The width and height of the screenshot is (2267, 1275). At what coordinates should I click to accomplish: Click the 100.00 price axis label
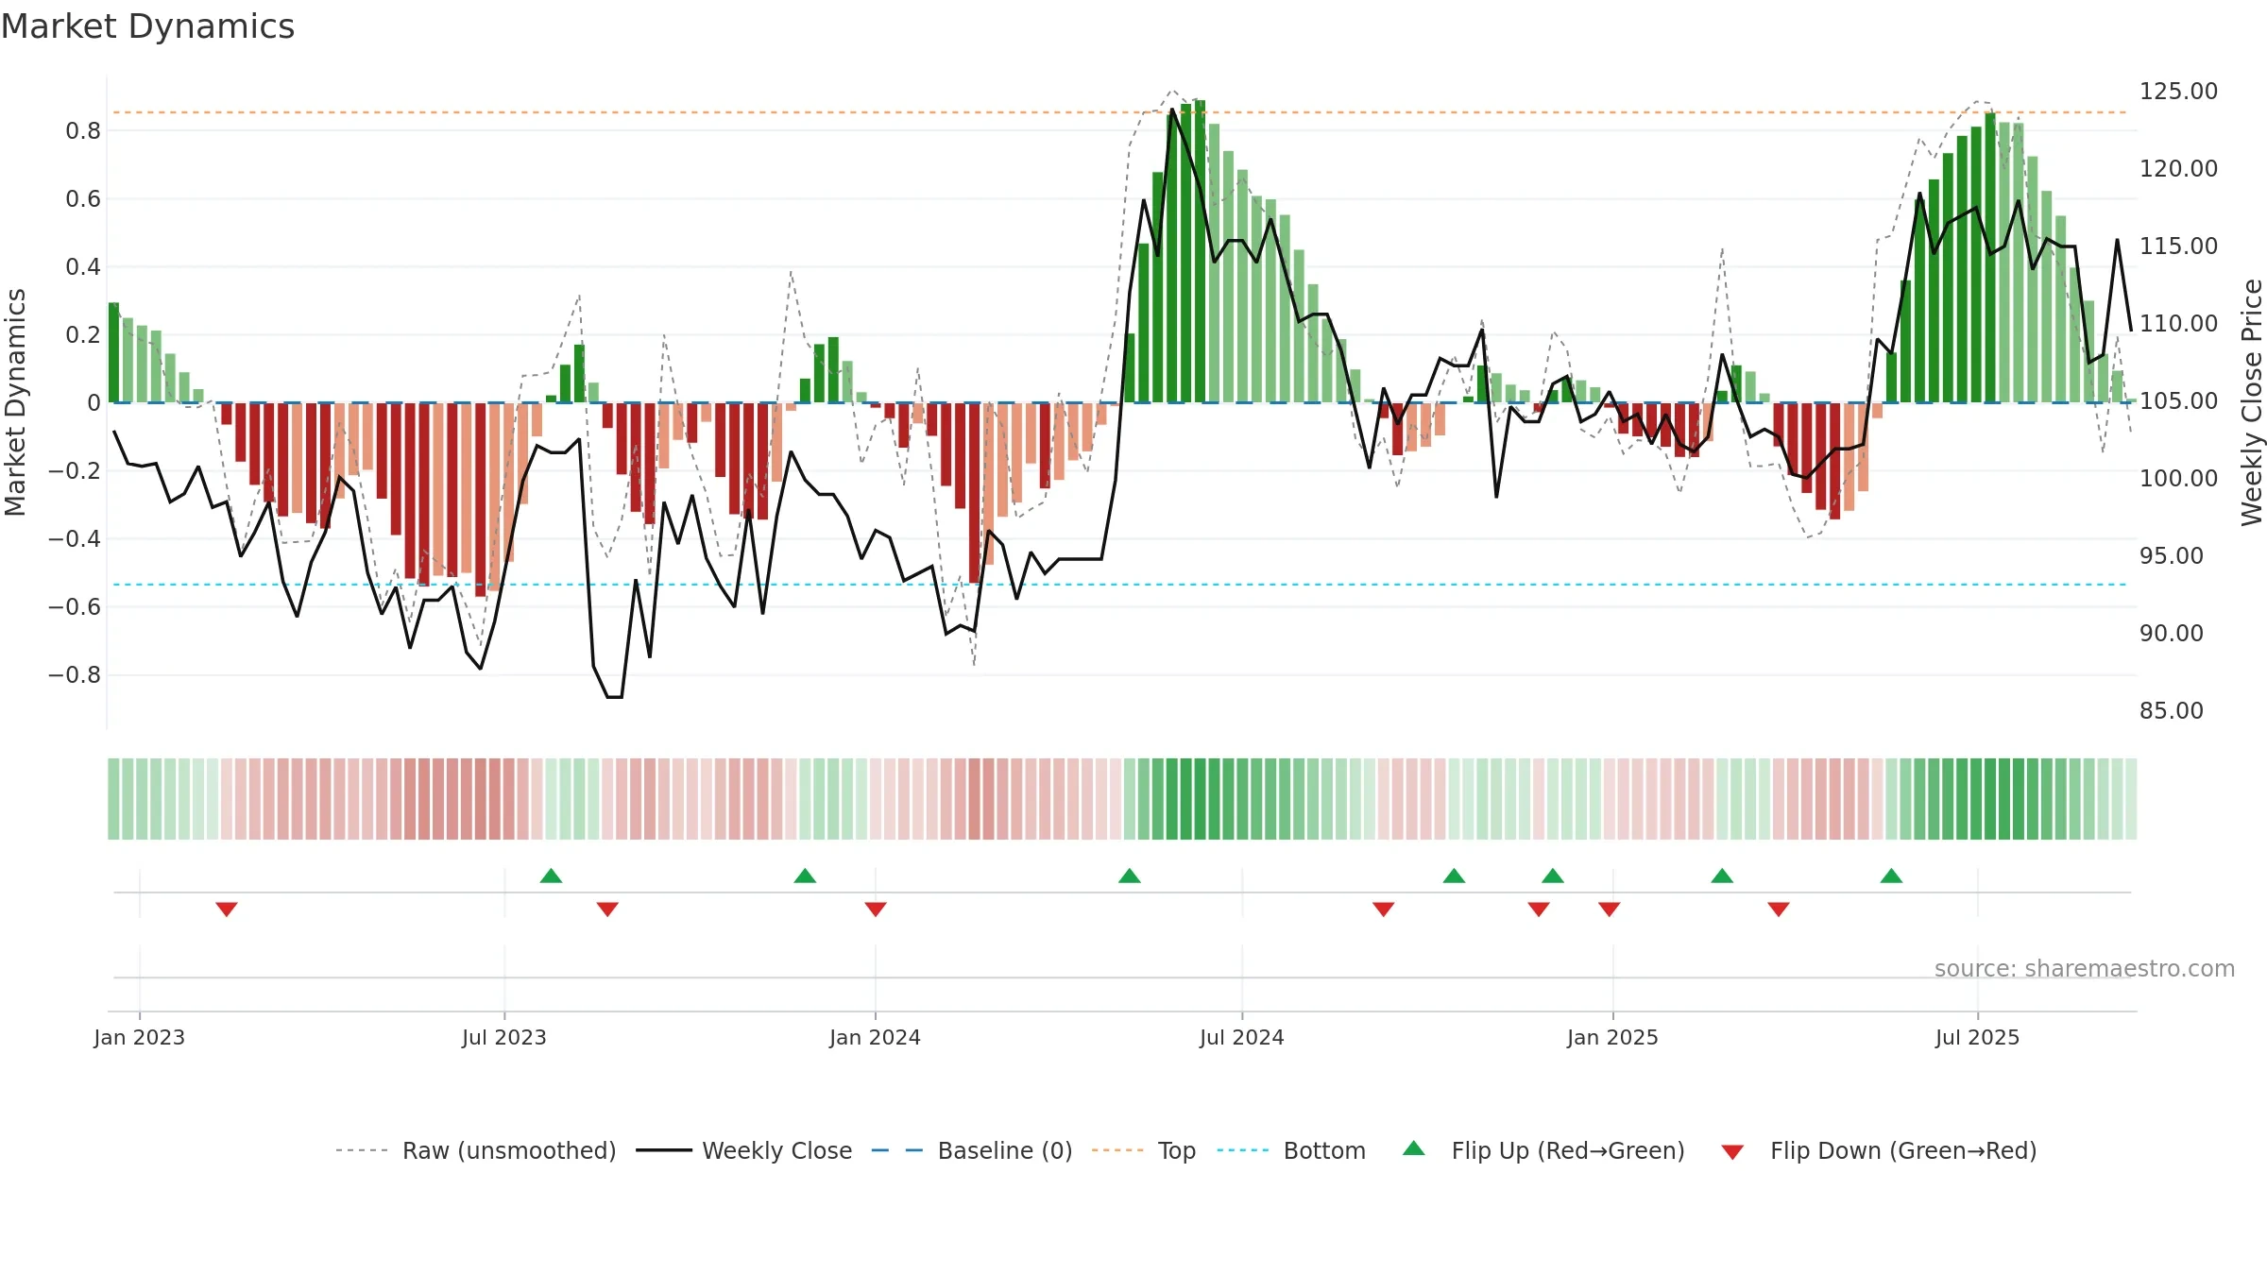click(2178, 478)
